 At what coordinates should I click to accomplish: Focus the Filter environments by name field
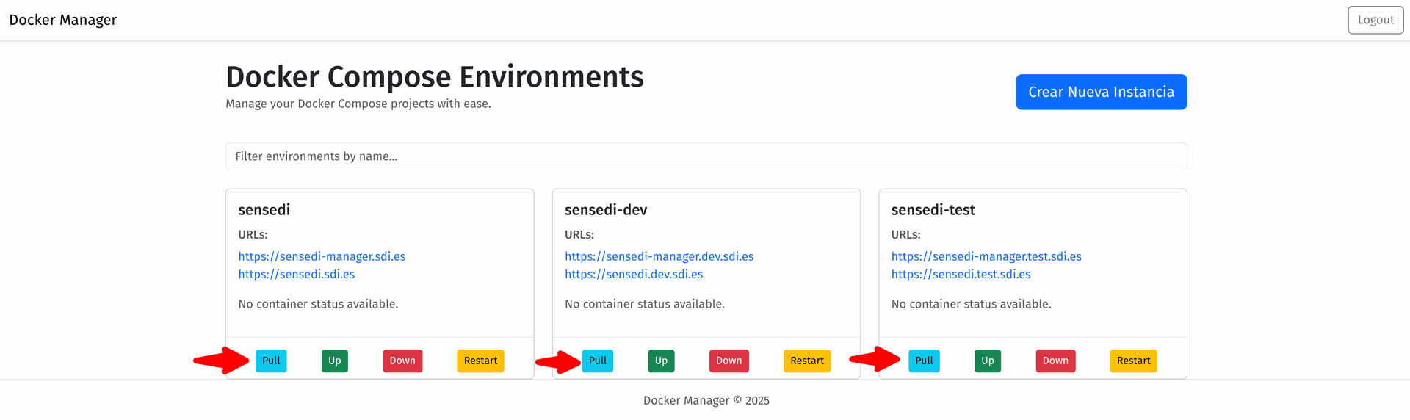(x=705, y=156)
